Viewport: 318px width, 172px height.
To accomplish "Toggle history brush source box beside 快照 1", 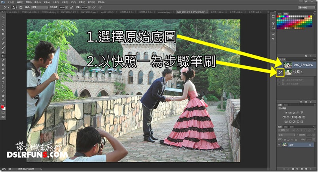I will point(279,72).
